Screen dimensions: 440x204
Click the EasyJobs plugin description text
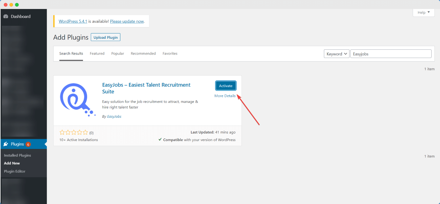point(150,104)
